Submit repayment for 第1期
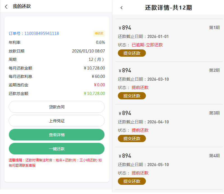224x194 pixels. point(132,53)
